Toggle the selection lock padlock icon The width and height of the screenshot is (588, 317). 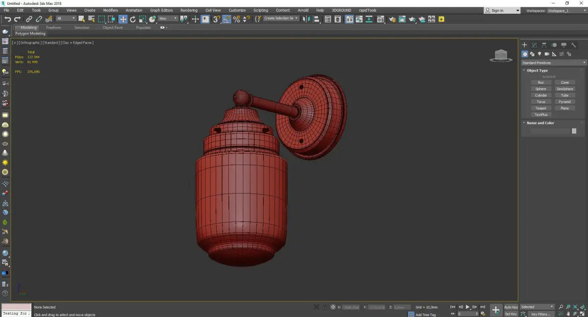pyautogui.click(x=324, y=307)
